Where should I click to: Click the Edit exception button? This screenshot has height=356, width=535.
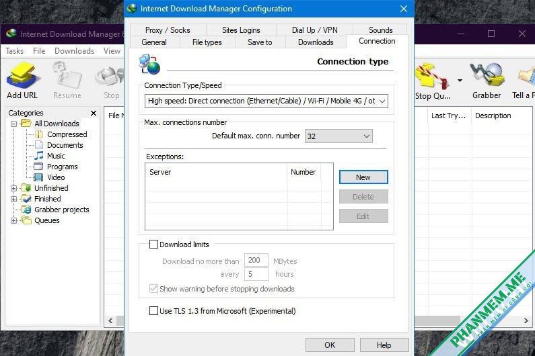tap(363, 216)
